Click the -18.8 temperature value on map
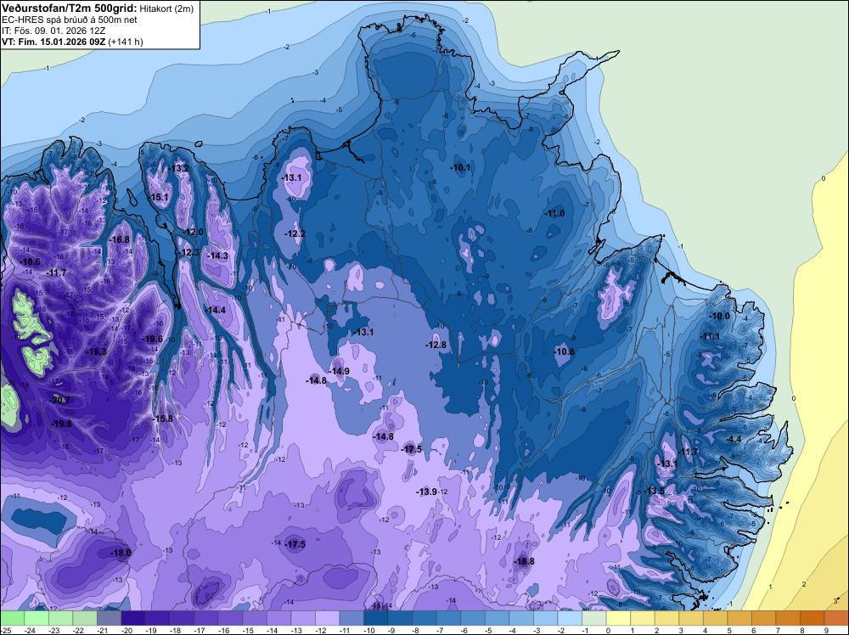849x635 pixels. pyautogui.click(x=524, y=561)
